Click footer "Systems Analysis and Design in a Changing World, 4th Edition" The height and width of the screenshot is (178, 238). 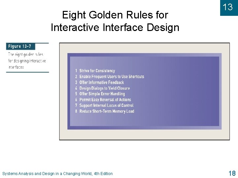point(58,174)
